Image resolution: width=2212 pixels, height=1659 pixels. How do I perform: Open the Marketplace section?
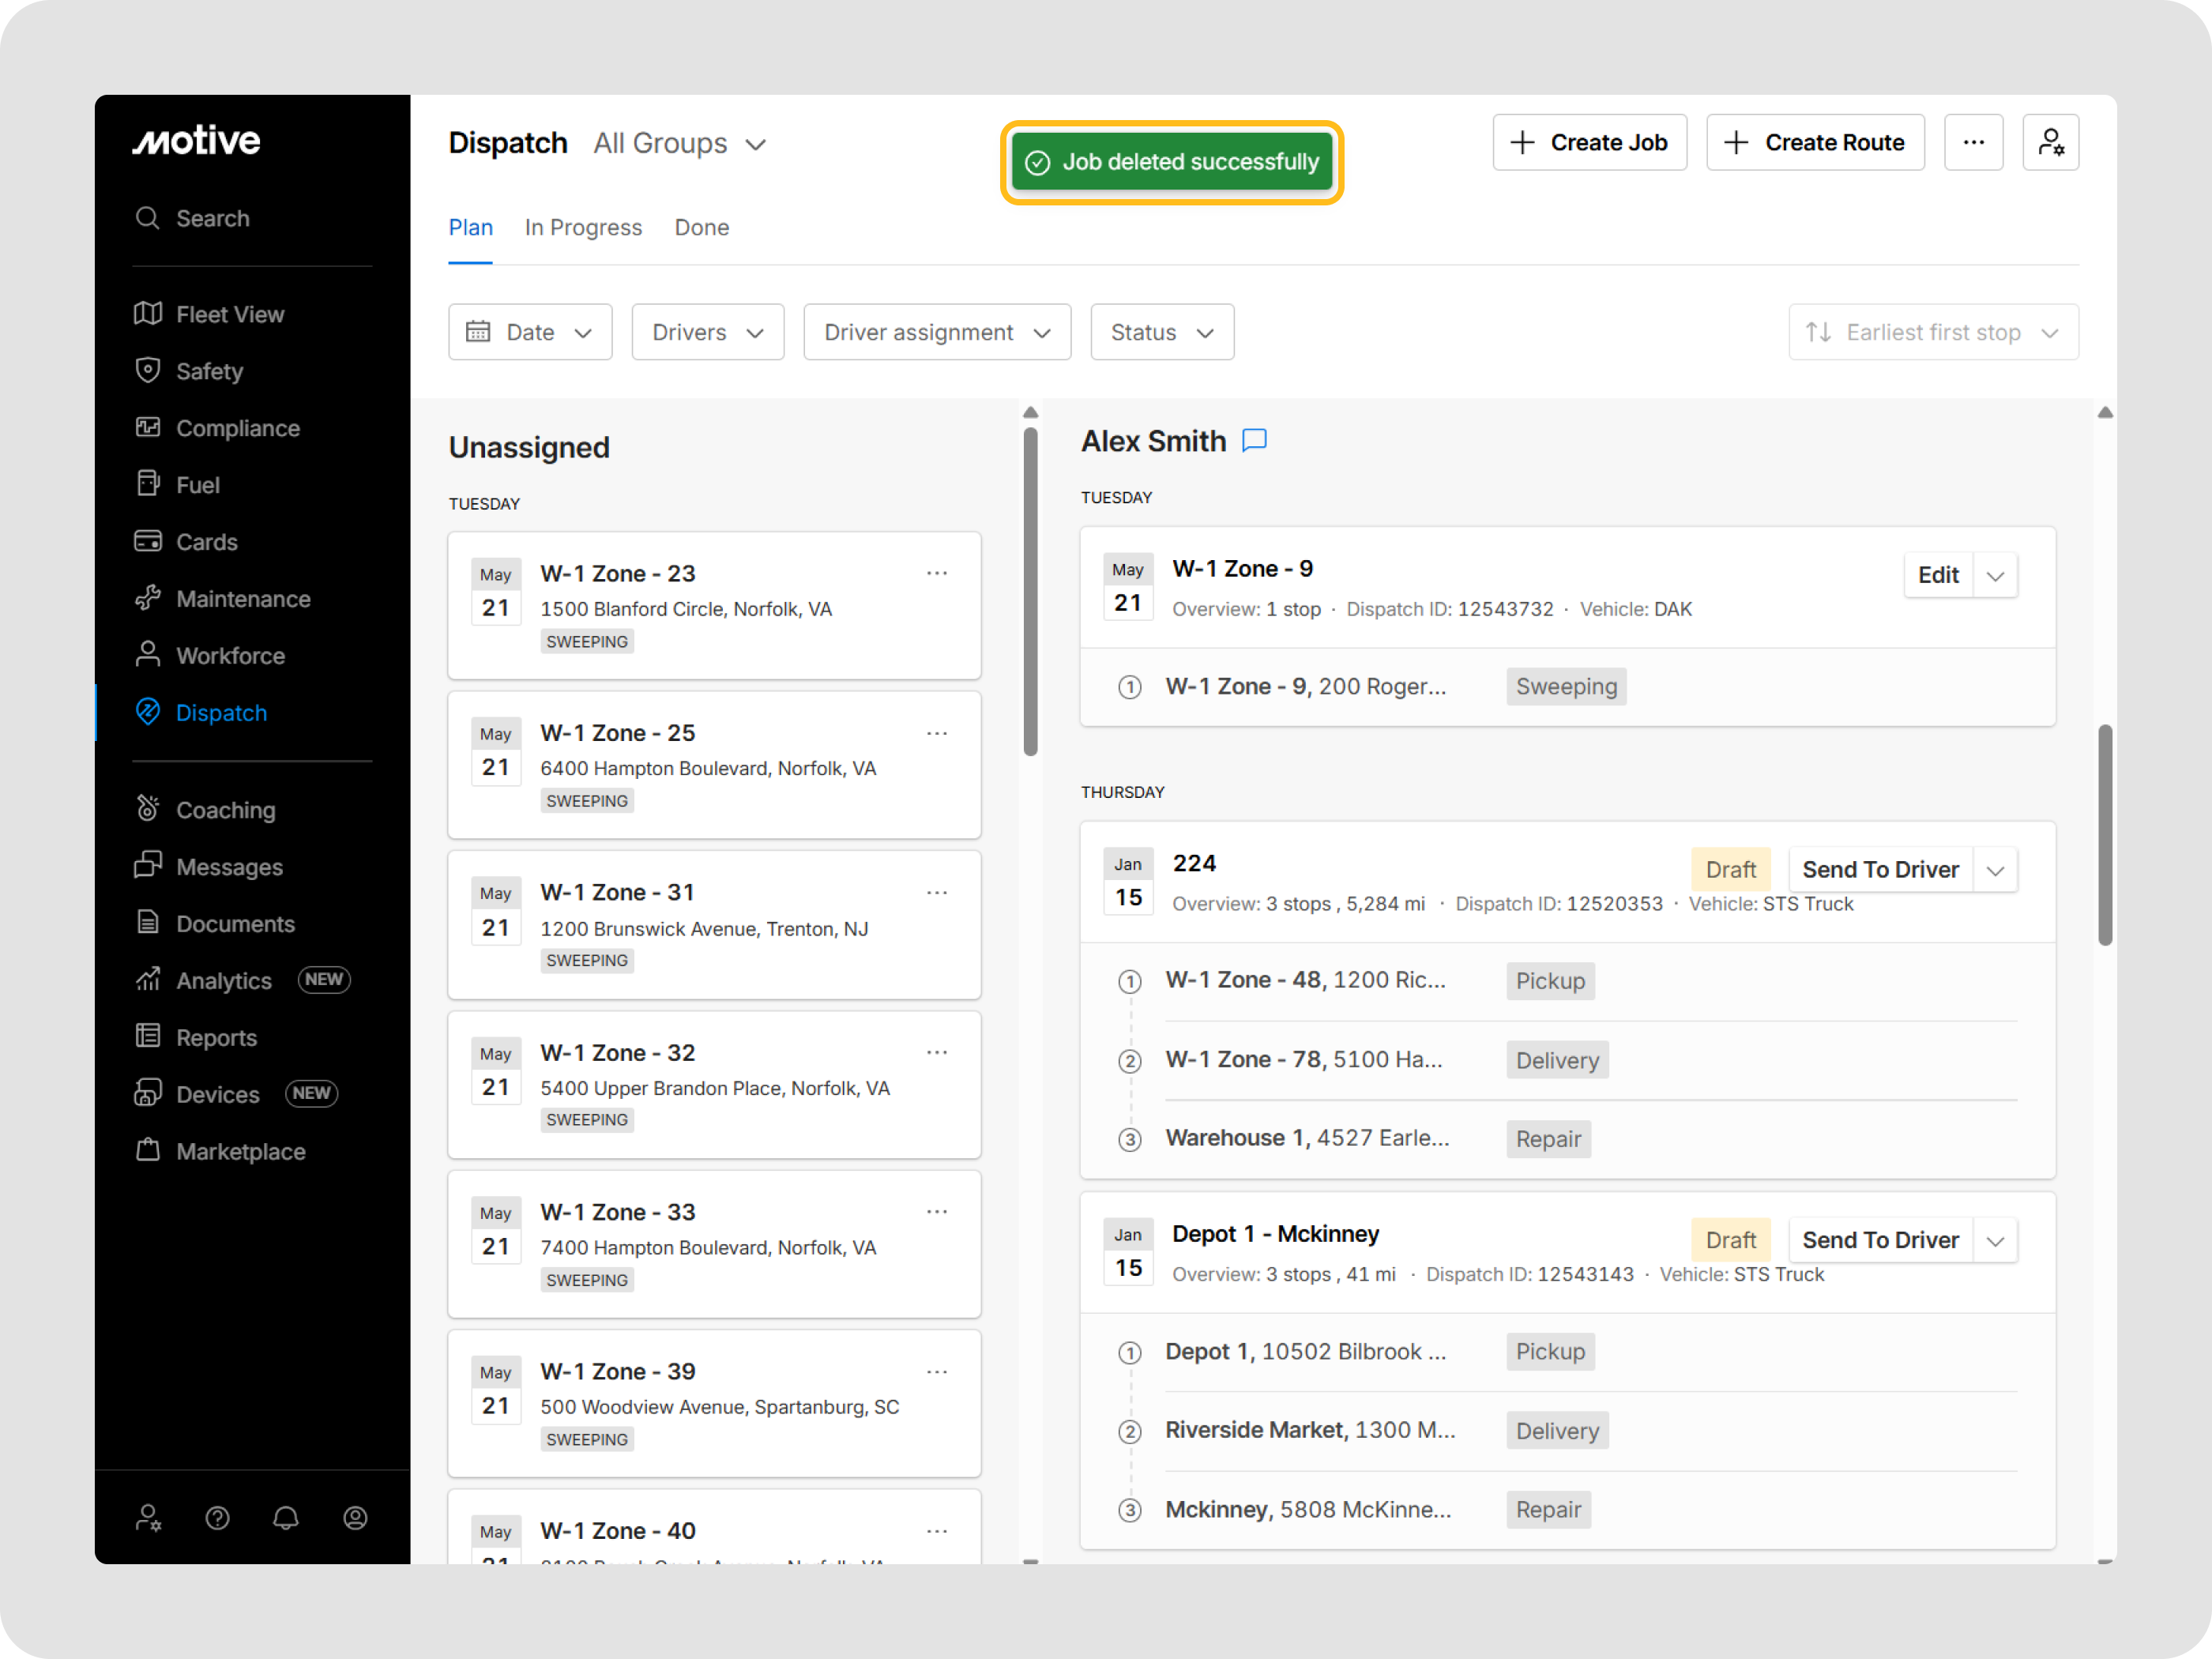tap(240, 1151)
